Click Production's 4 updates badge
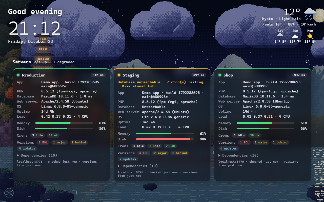The height and width of the screenshot is (202, 324). [x=27, y=148]
